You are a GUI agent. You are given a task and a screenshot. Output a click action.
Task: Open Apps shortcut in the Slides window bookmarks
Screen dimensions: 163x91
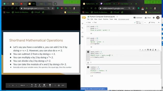click(7, 12)
